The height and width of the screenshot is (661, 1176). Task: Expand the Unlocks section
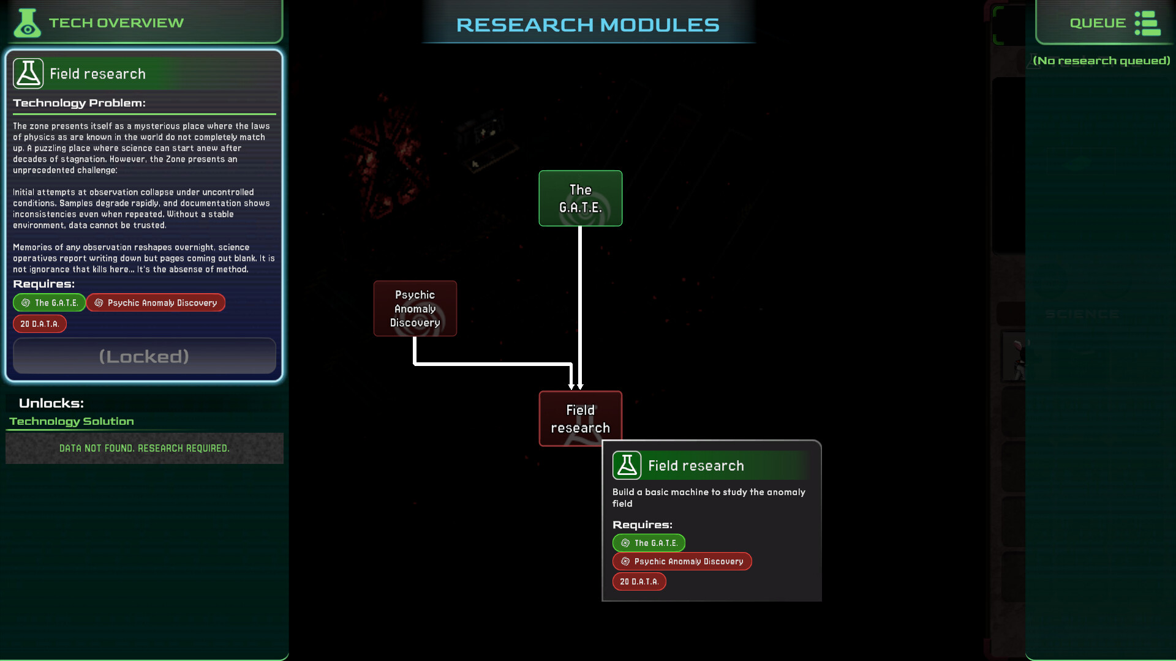[51, 403]
